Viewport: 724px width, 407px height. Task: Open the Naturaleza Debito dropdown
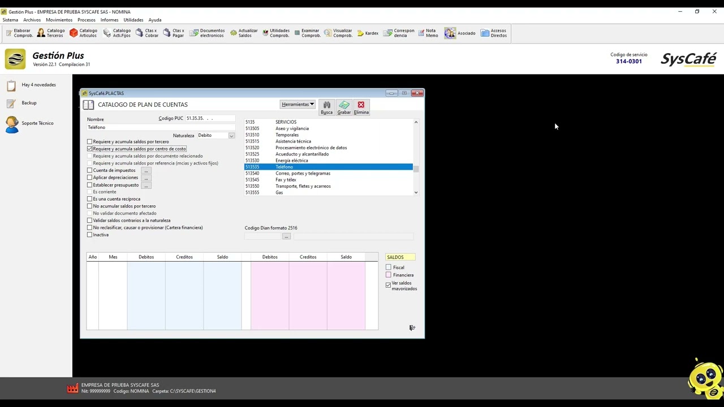[x=231, y=136]
